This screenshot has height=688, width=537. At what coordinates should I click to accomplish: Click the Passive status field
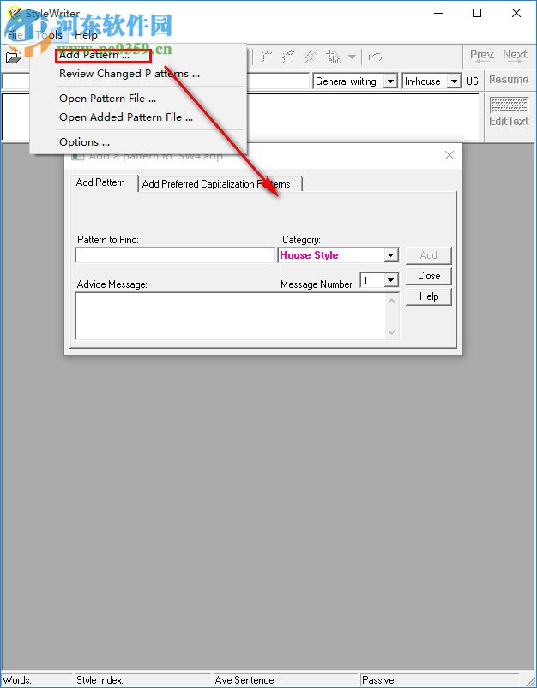439,680
